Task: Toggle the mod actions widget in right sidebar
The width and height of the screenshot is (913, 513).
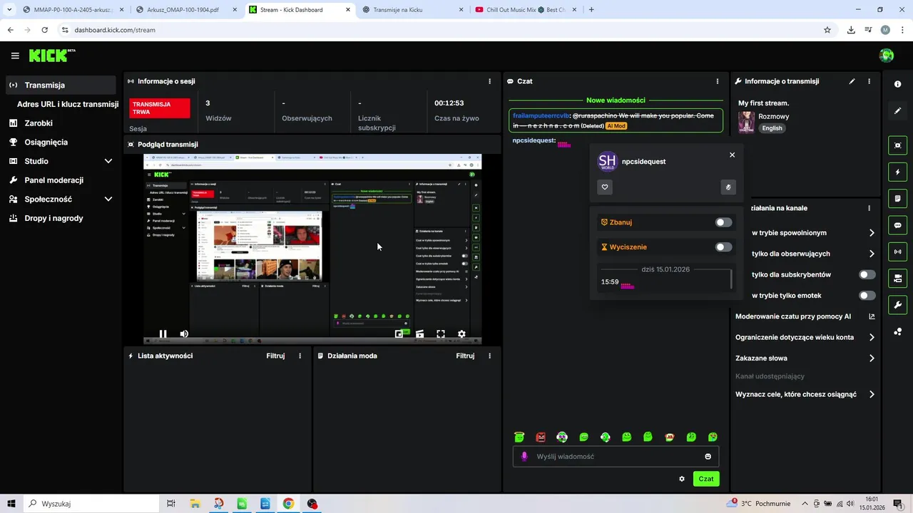Action: pos(897,278)
